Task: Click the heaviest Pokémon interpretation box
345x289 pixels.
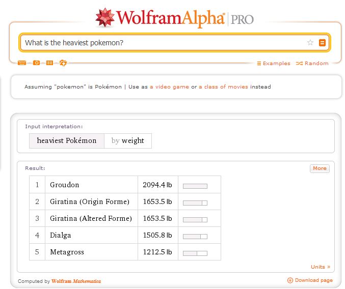Action: point(67,141)
